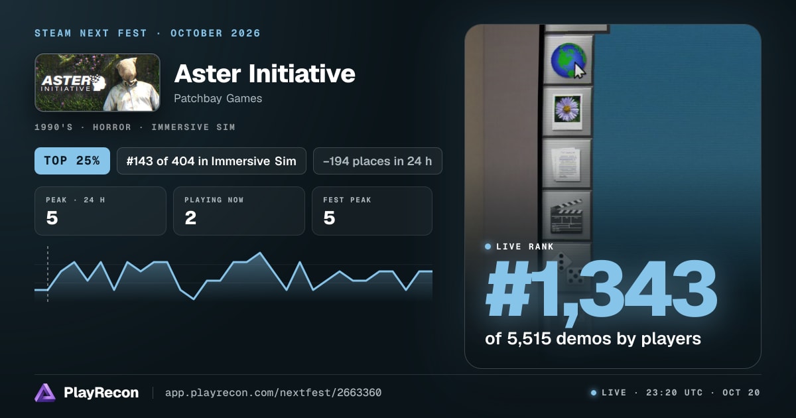
Task: Click the highest peak of the player line chart
Action: tap(260, 253)
